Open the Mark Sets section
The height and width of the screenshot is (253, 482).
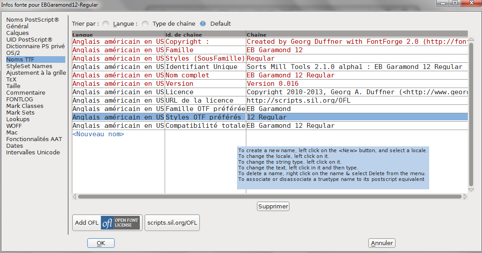click(20, 113)
